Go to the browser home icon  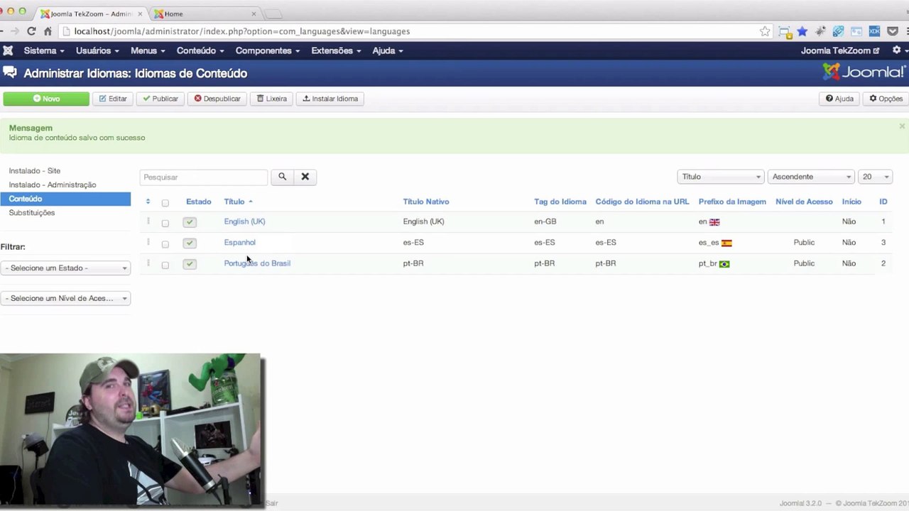48,31
